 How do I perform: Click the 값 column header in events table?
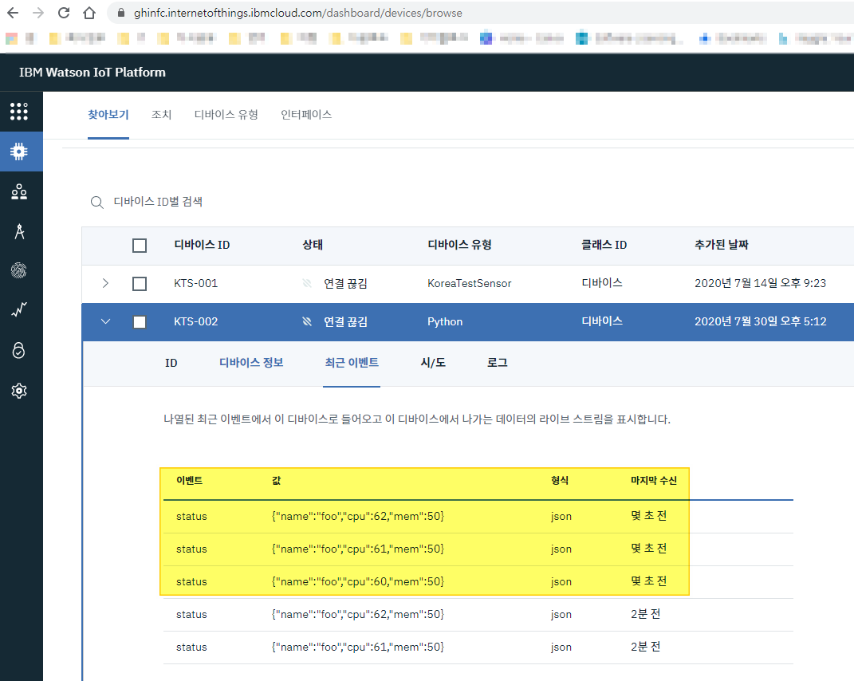(277, 481)
